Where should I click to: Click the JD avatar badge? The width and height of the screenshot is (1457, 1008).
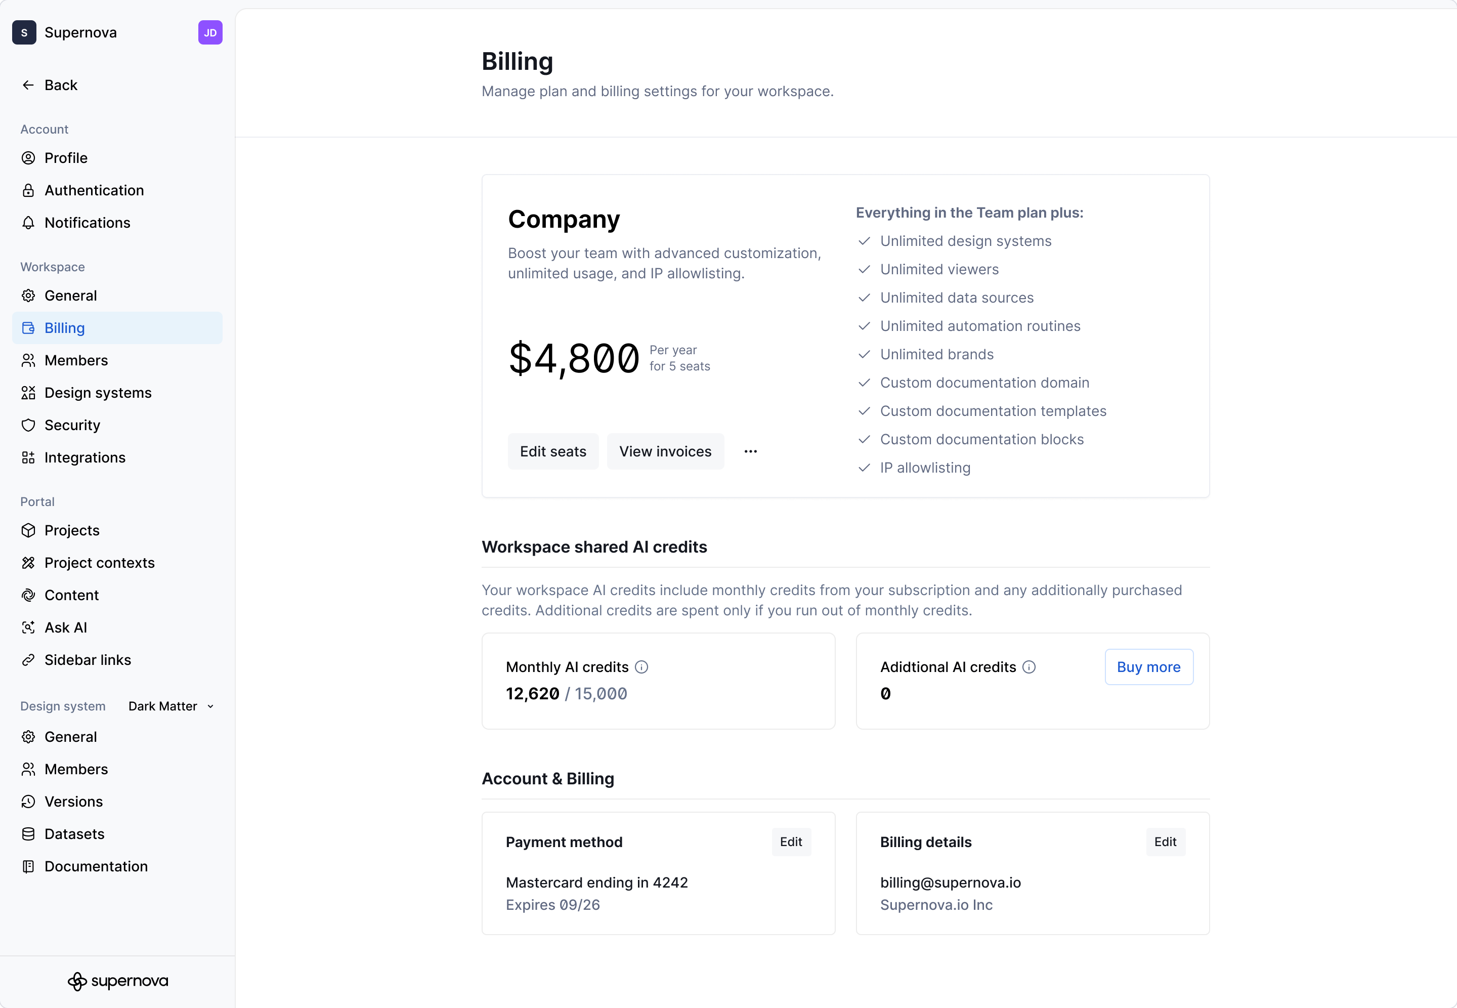(209, 32)
